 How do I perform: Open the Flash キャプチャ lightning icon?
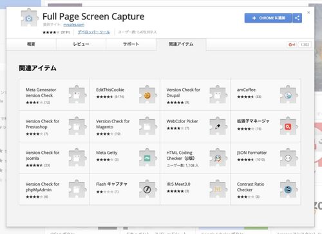[x=148, y=189]
